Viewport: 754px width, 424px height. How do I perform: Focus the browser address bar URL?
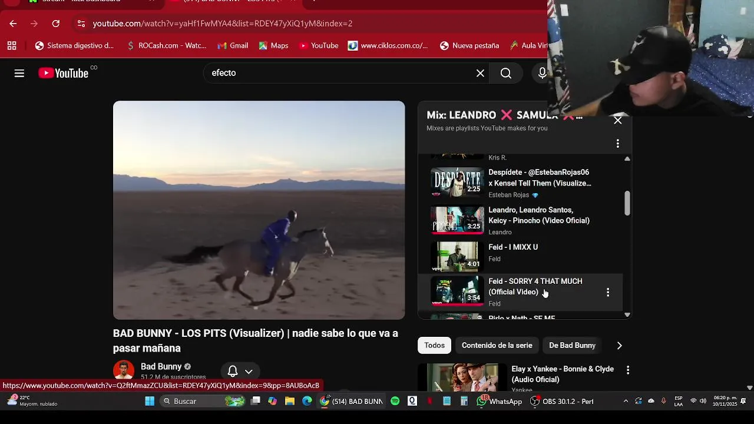(223, 24)
